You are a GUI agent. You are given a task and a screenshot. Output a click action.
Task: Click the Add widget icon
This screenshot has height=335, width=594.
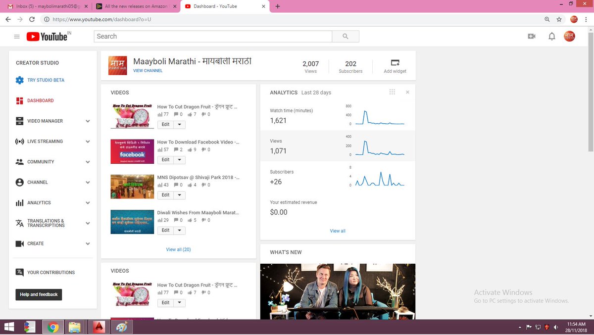click(395, 63)
